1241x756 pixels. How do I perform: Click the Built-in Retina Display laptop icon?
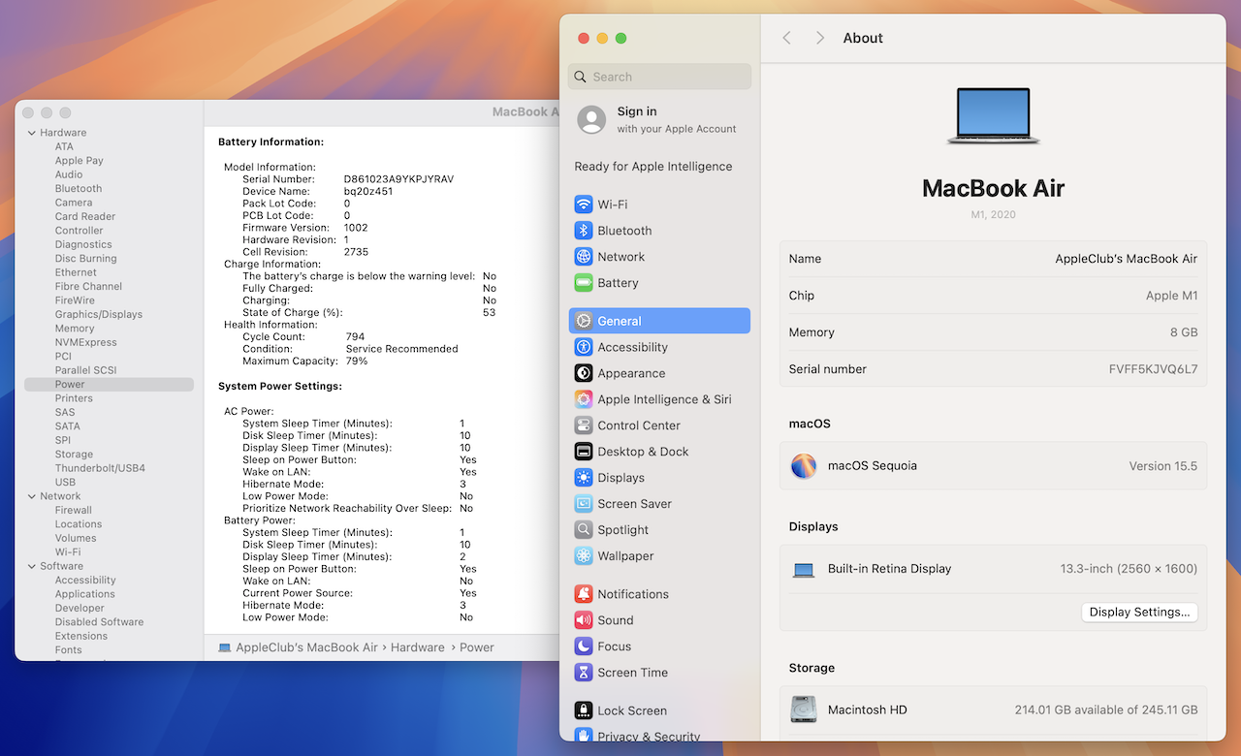point(804,570)
